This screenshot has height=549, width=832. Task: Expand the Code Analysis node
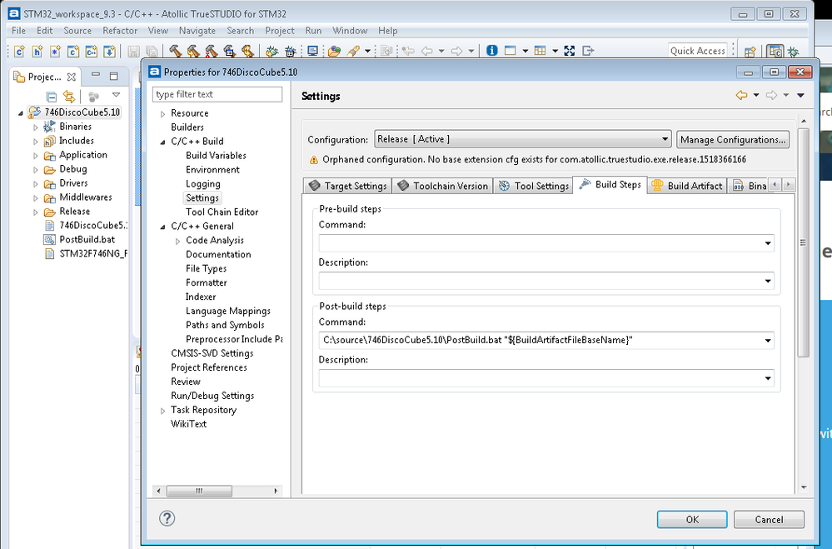[x=177, y=241]
